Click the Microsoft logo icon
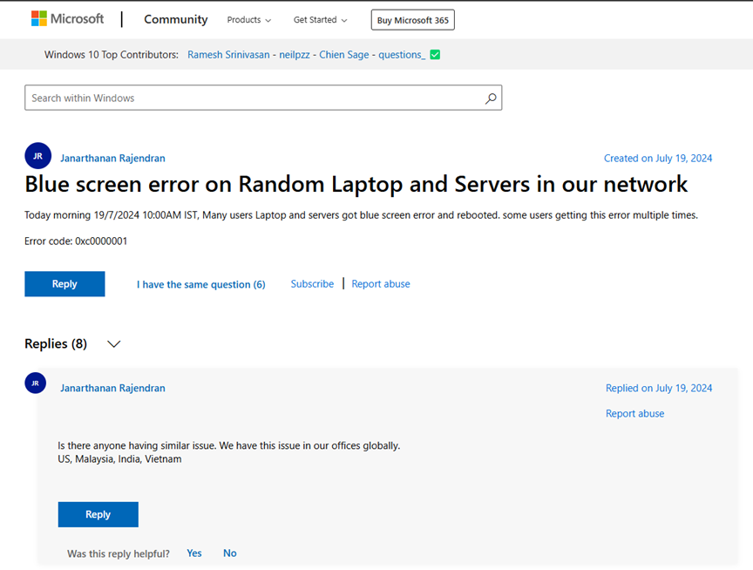This screenshot has height=570, width=753. (x=39, y=19)
